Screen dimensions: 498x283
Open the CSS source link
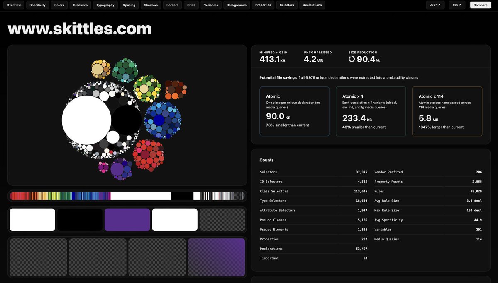(457, 5)
